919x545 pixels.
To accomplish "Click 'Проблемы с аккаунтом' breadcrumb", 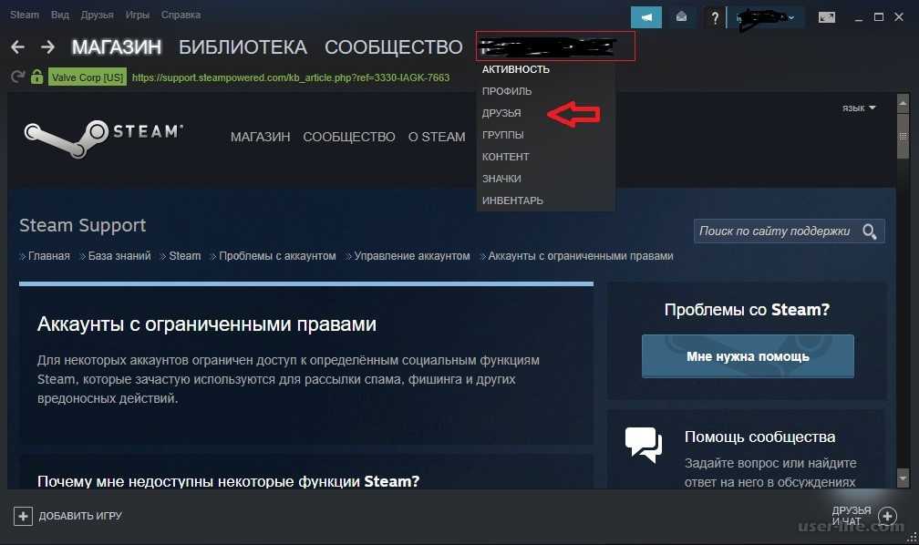I will (x=277, y=256).
